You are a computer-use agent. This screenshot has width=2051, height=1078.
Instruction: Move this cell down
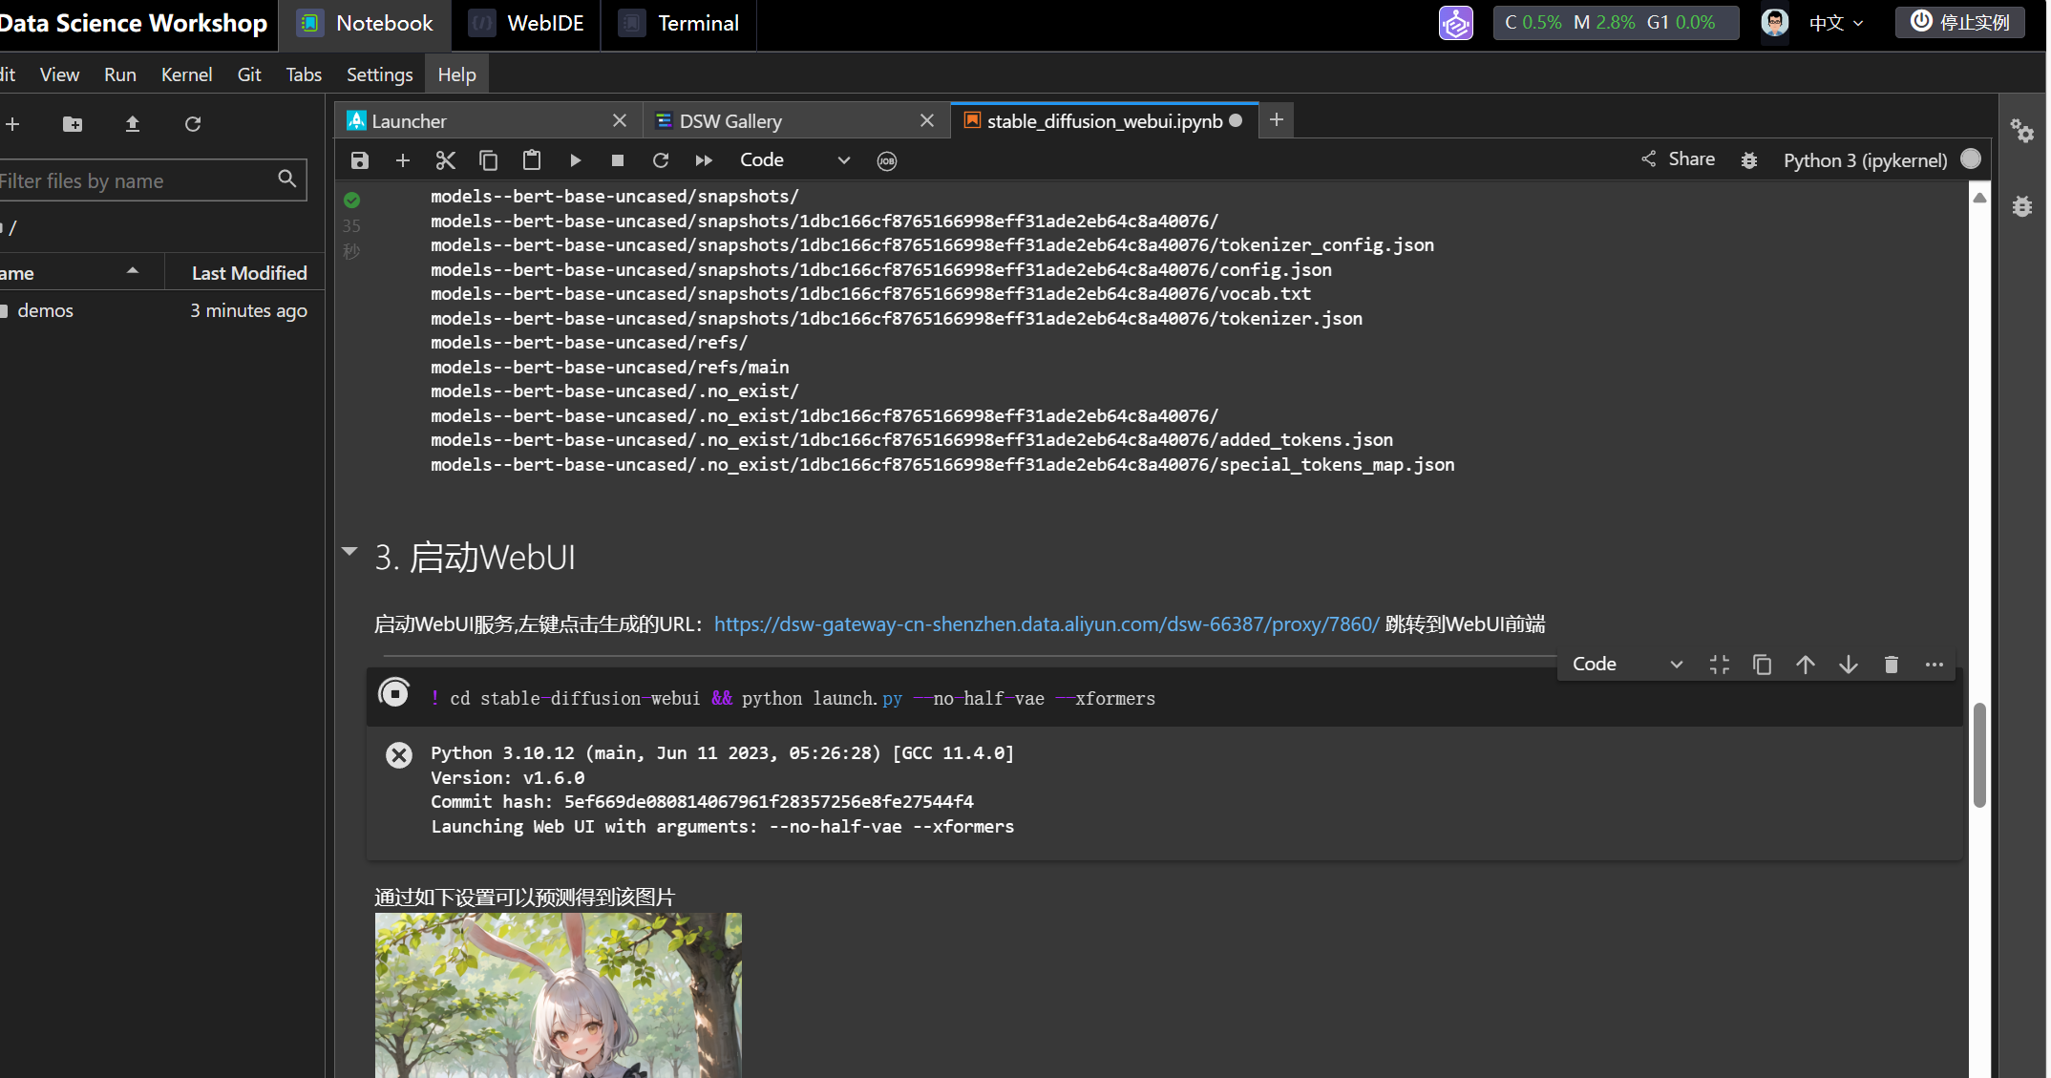click(x=1849, y=665)
